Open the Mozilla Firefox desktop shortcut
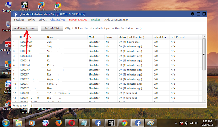Viewport: 218px width, 127px height. click(x=42, y=6)
